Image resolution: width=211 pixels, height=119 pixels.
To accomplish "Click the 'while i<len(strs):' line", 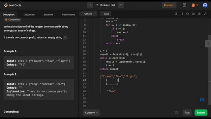I will 113,58.
